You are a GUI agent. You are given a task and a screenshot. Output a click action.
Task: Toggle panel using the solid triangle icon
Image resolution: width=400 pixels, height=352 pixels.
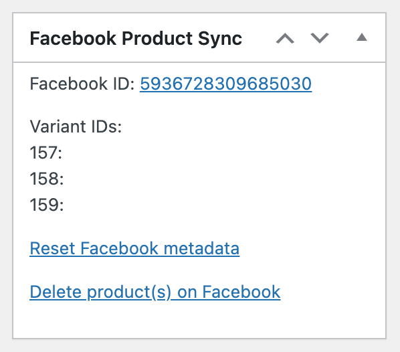coord(362,37)
